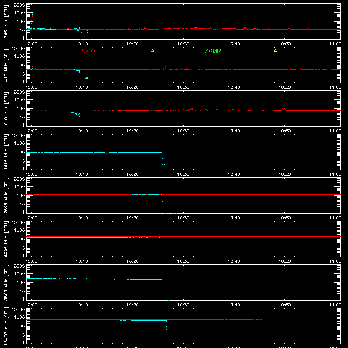This screenshot has height=348, width=348.
Task: Click the 10 y-axis value on 1415 MHz plot
Action: coord(22,161)
